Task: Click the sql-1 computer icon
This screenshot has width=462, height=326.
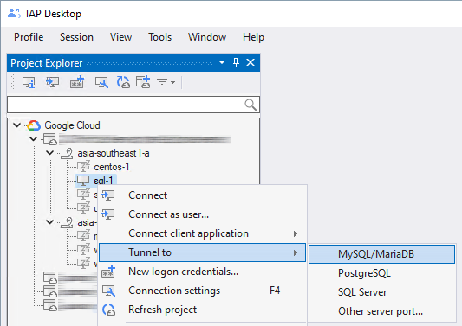Action: click(83, 181)
